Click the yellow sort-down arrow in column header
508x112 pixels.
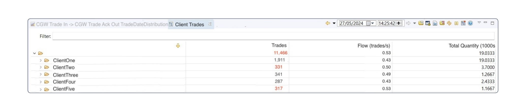[178, 45]
